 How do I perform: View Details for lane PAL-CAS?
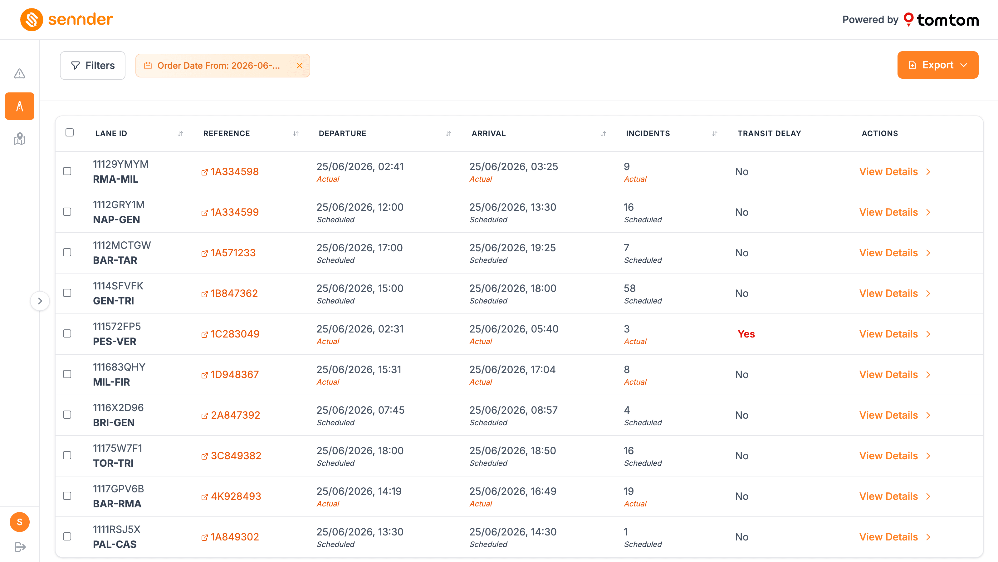pos(895,537)
